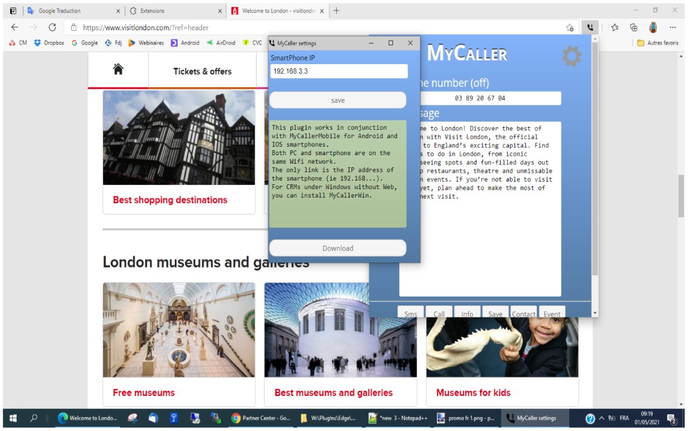Open Museums for kids child photo
The width and height of the screenshot is (690, 431).
pos(502,347)
